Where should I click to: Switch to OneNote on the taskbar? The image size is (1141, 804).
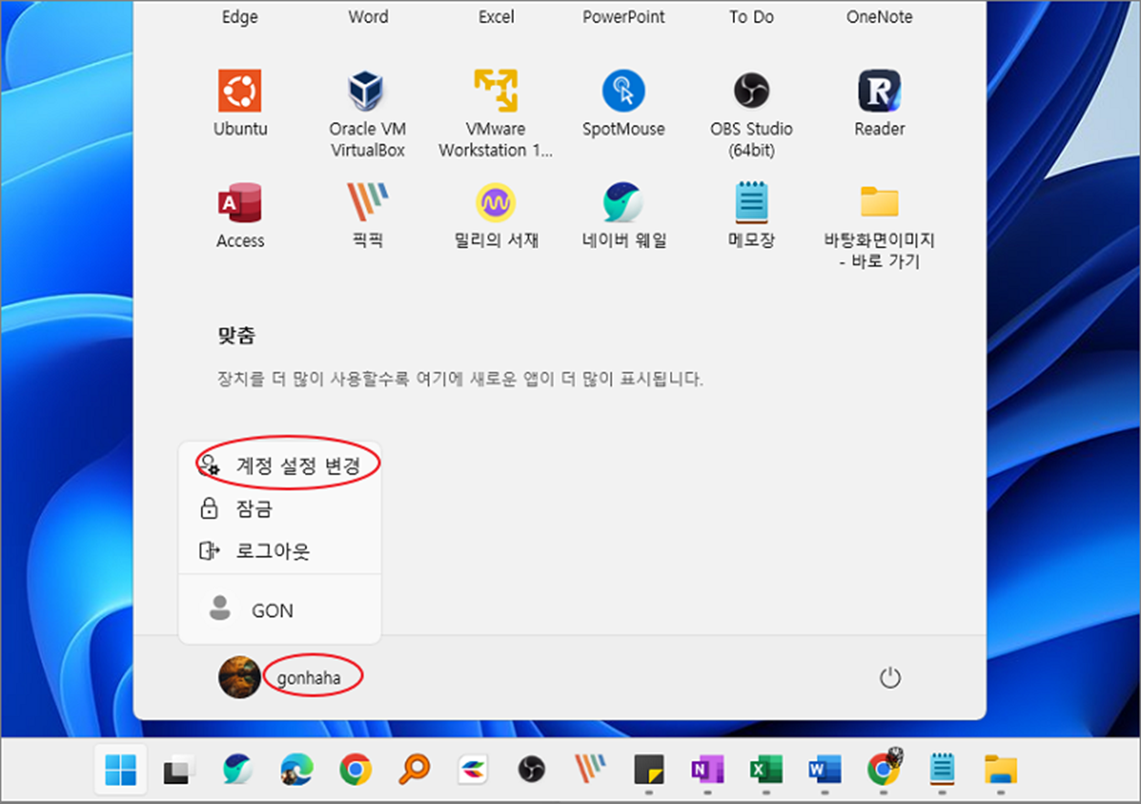[x=707, y=771]
